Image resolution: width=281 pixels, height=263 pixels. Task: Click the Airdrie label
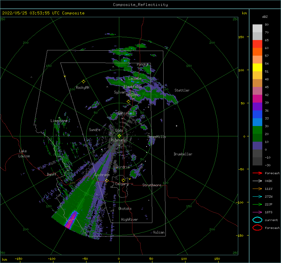[123, 167]
